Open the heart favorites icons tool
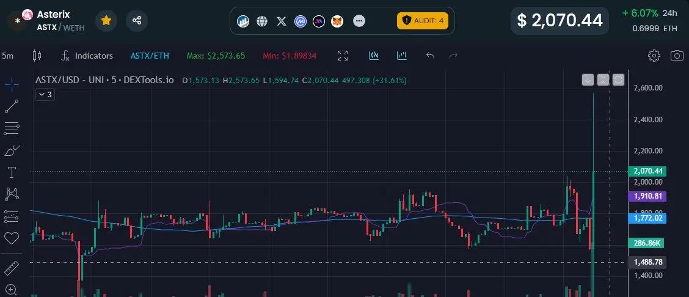The image size is (689, 297). 12,238
